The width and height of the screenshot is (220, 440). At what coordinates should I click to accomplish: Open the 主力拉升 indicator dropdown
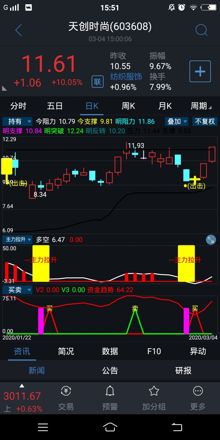point(17,240)
